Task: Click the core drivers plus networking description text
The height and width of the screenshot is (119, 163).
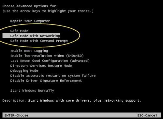Action: click(84, 100)
